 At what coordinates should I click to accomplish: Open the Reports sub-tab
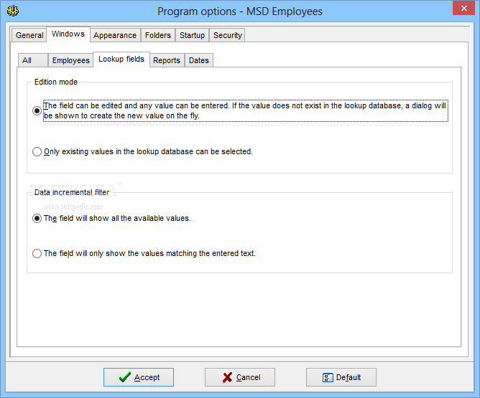pos(167,60)
